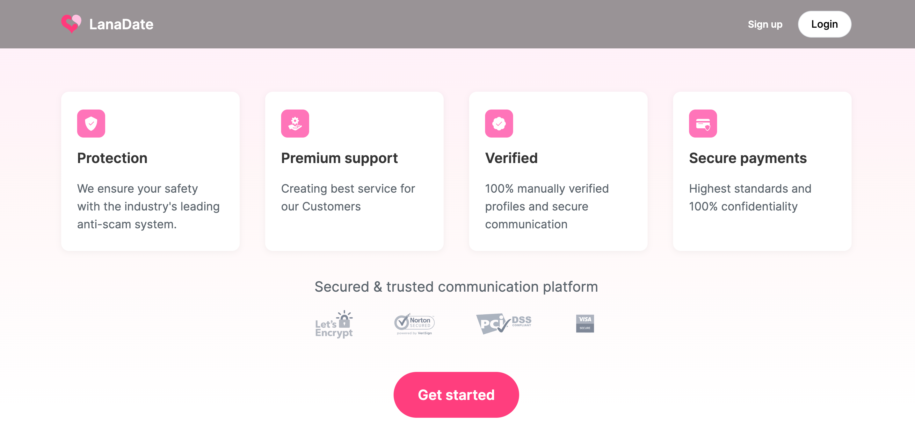Click the LanaDate brand name text
The image size is (915, 434).
[121, 24]
